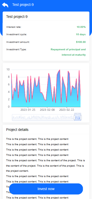Click the Test project-9 card heading
92x199 pixels.
(x=17, y=17)
